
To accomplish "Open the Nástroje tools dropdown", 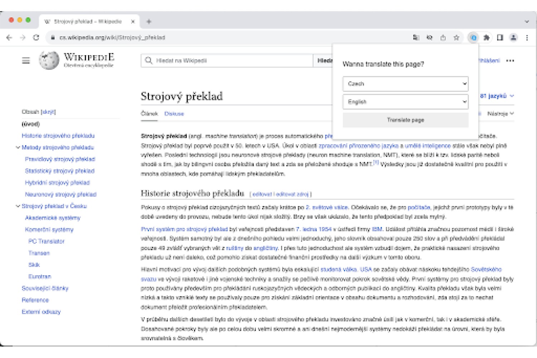I will [500, 113].
